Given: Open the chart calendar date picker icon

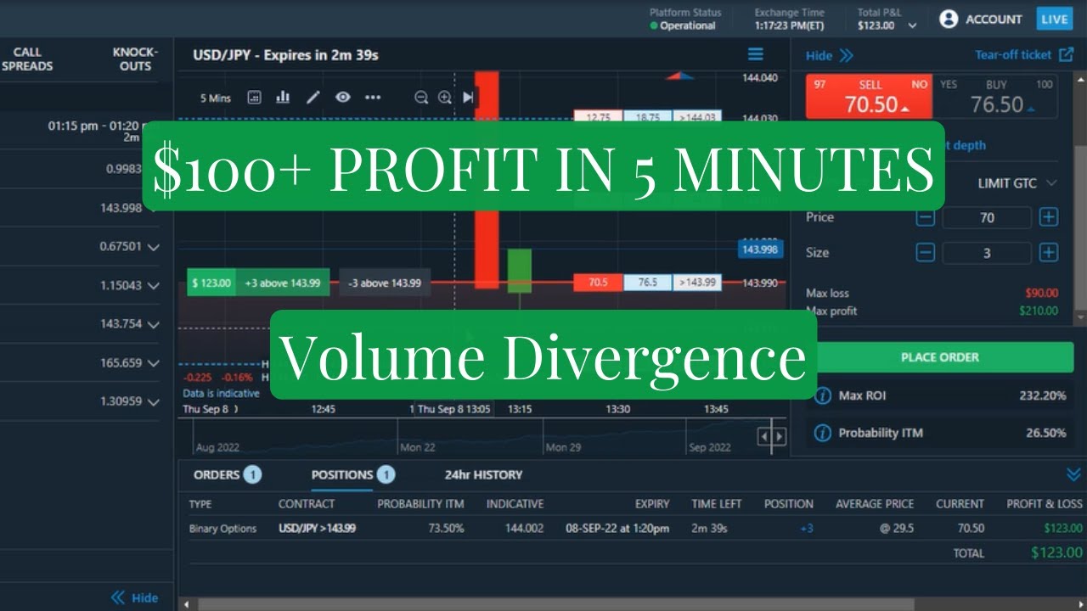Looking at the screenshot, I should tap(254, 98).
